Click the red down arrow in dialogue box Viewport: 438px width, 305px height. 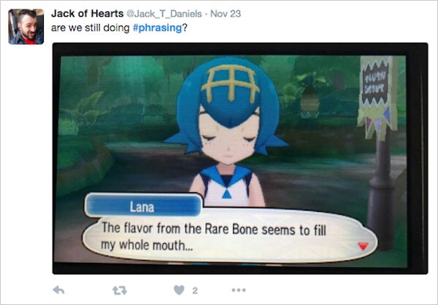[x=363, y=246]
